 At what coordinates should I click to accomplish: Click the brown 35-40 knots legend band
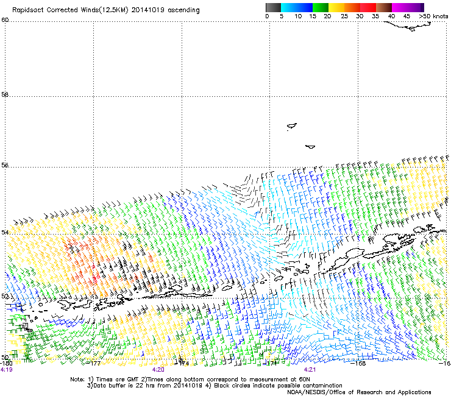[384, 7]
